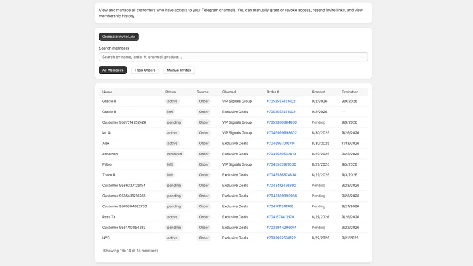Click Jonathan's removed status badge
Screen dimensions: 473x266
174,154
